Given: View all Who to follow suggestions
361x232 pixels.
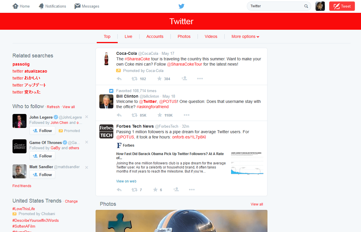Looking at the screenshot, I should coord(69,107).
